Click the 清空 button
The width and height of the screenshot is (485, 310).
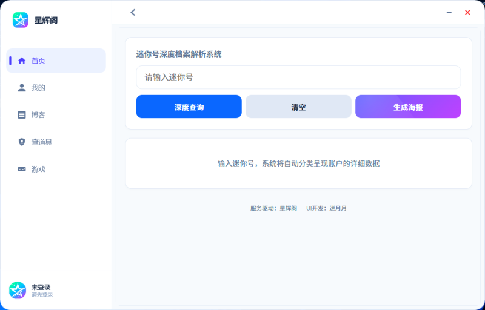[298, 107]
